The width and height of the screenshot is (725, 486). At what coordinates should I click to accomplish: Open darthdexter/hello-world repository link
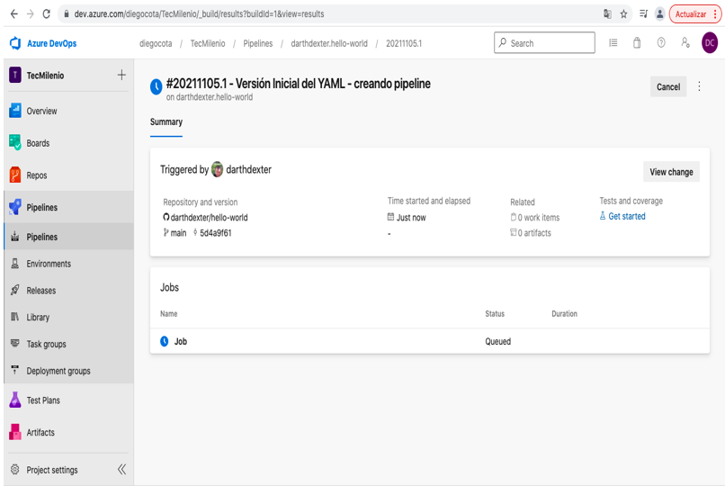point(209,217)
